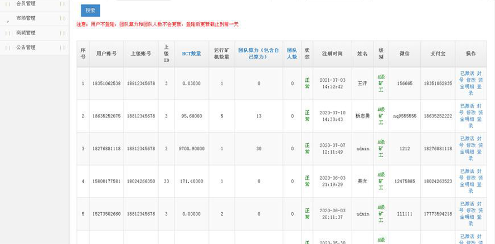The image size is (495, 244).
Task: Click 修改 for user 18276881118
Action: point(471,145)
